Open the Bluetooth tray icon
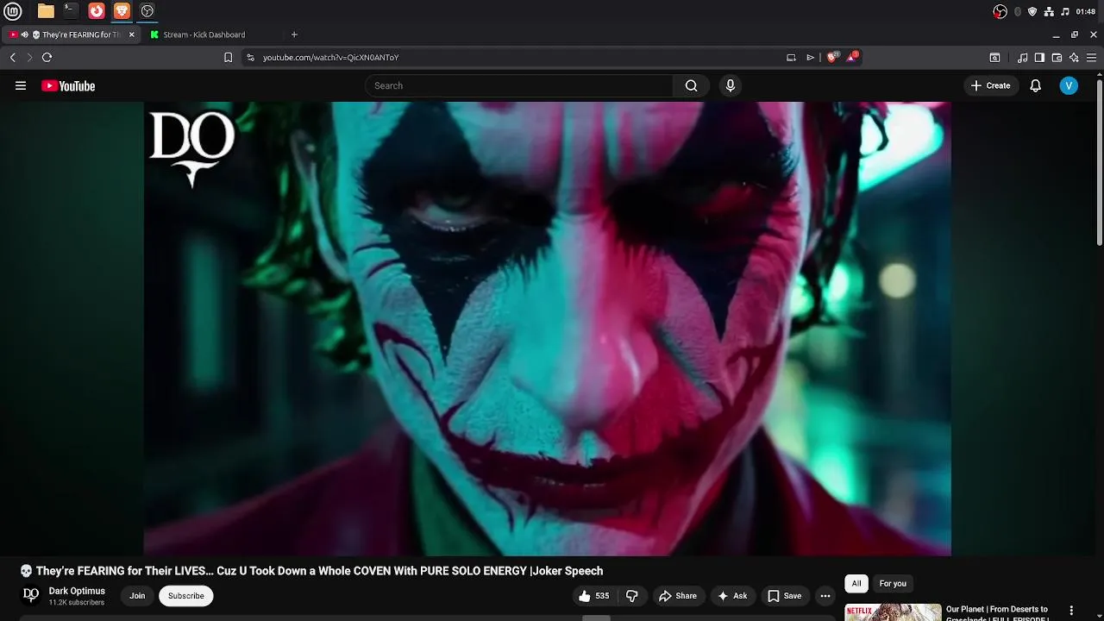1104x621 pixels. point(1018,11)
